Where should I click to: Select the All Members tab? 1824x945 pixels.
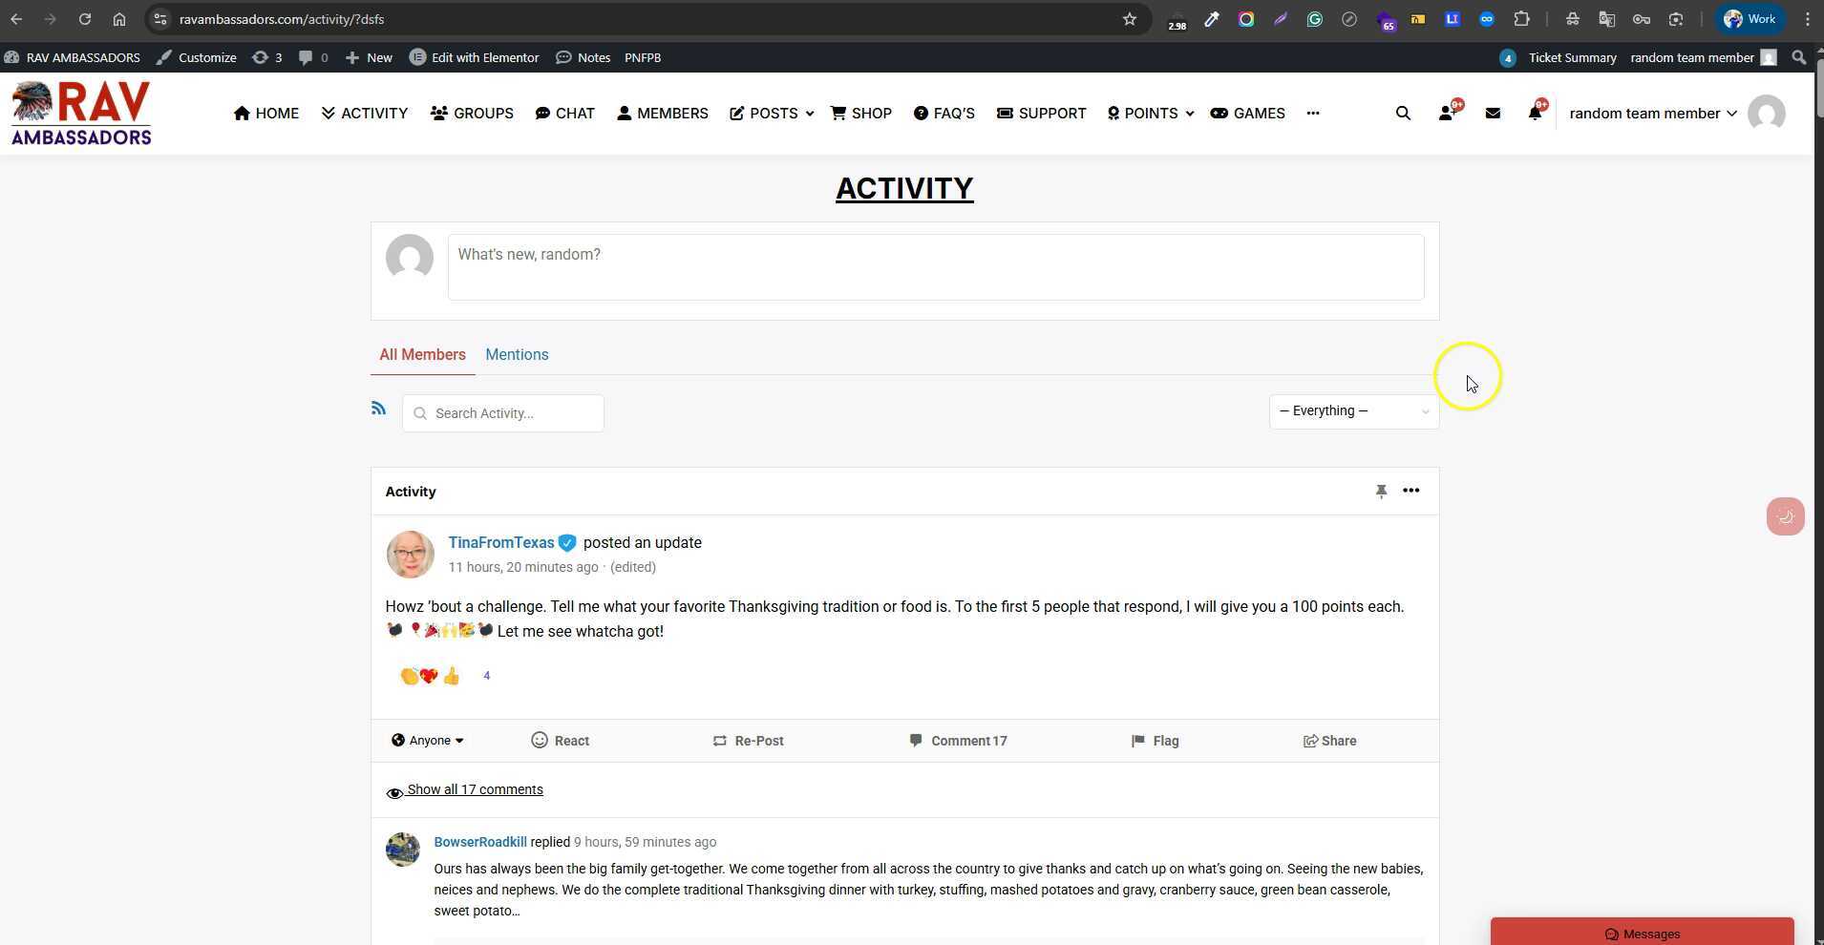click(x=422, y=355)
